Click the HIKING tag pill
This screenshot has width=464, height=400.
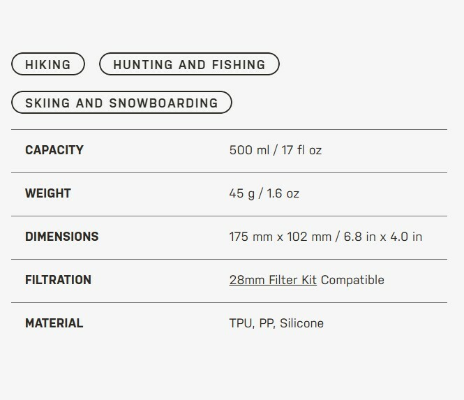[x=47, y=65]
